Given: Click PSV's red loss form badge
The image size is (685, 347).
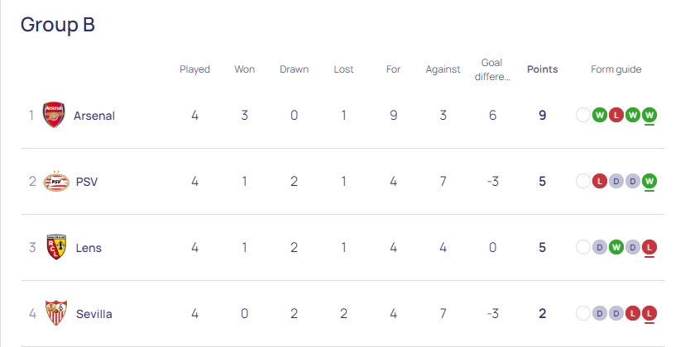Looking at the screenshot, I should tap(599, 181).
